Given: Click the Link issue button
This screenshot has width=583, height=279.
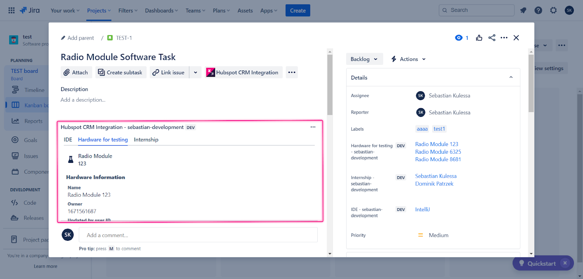Looking at the screenshot, I should coord(169,72).
